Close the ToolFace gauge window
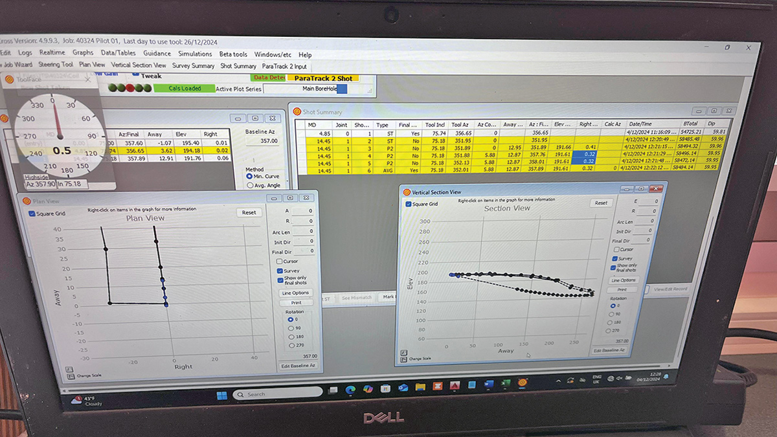Viewport: 777px width, 437px height. [87, 79]
